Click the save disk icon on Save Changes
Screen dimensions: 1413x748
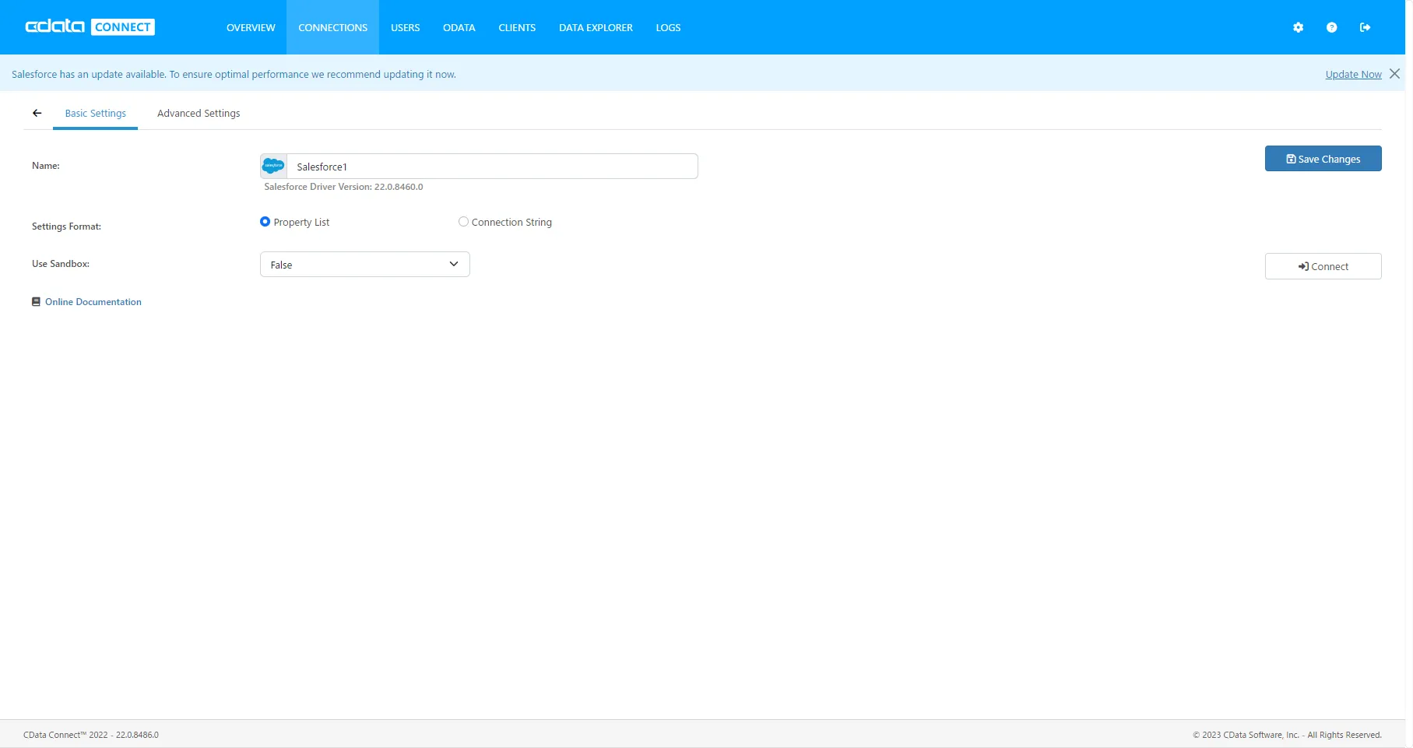click(x=1290, y=159)
